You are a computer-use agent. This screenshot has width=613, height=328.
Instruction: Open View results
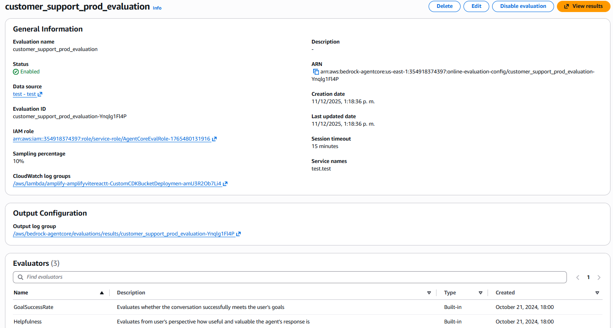pos(583,6)
